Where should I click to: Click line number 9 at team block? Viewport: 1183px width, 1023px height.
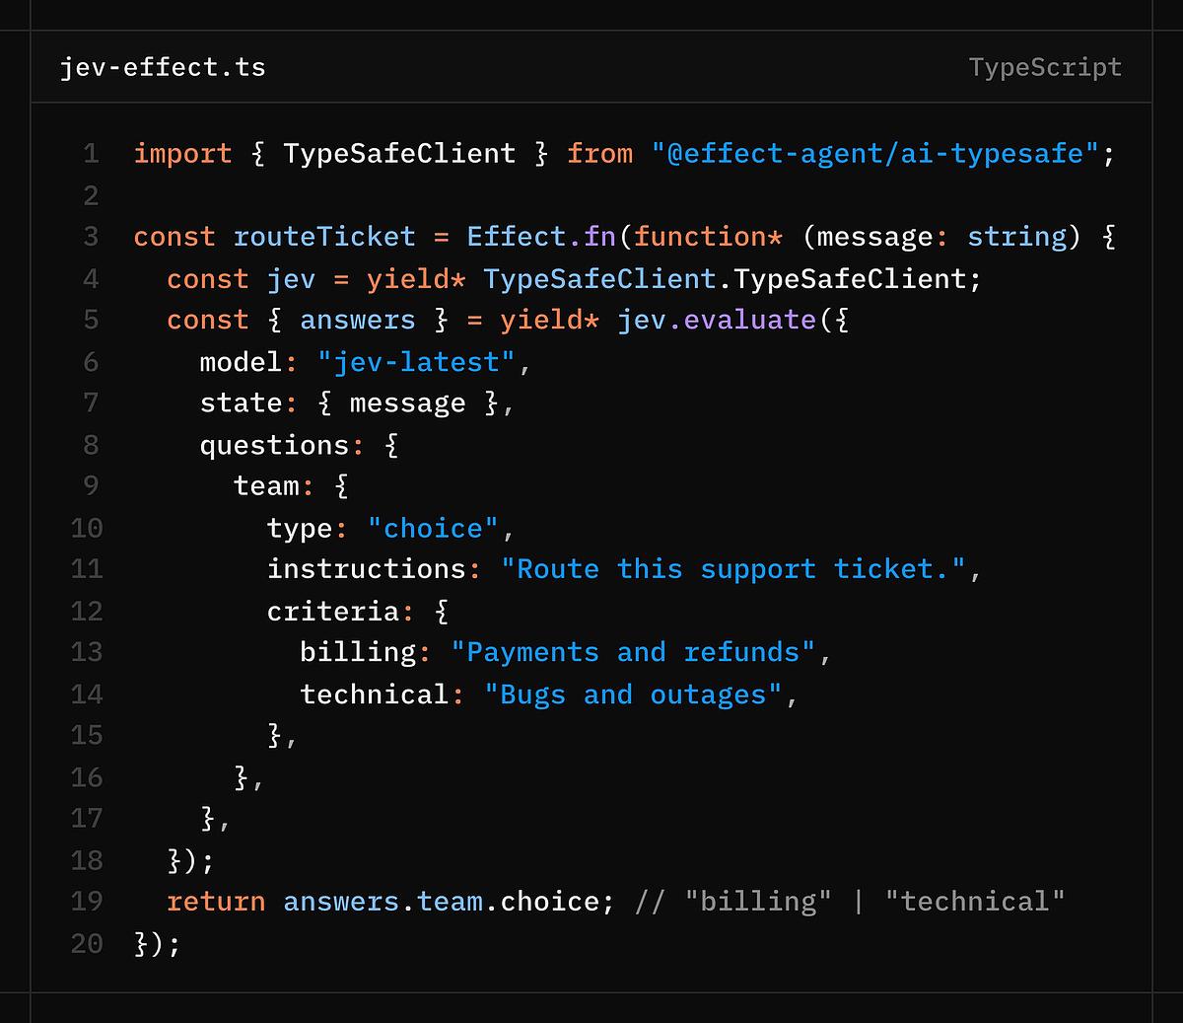pyautogui.click(x=91, y=486)
